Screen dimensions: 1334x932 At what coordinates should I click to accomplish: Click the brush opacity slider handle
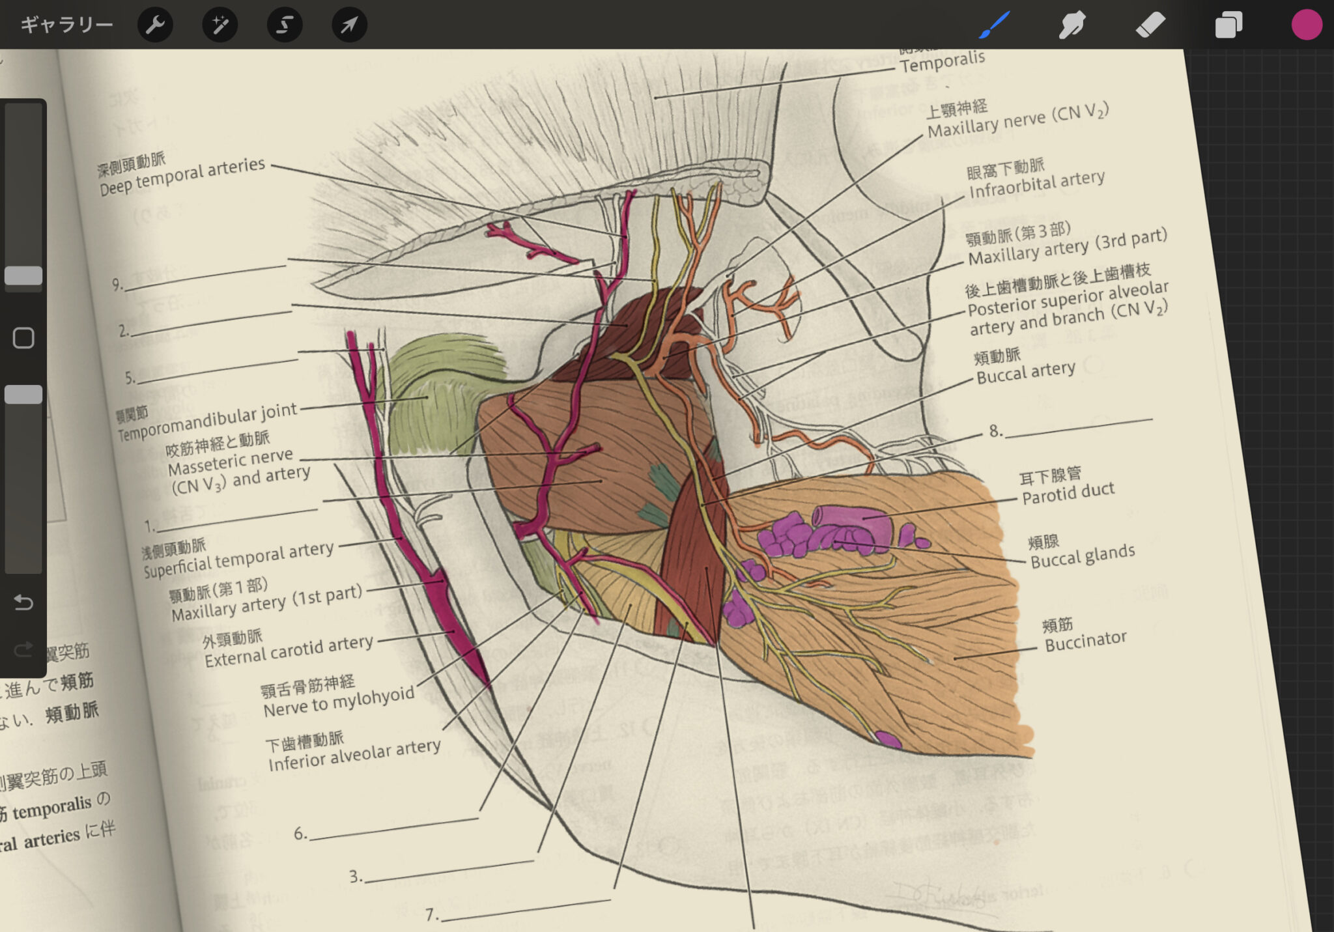(23, 394)
